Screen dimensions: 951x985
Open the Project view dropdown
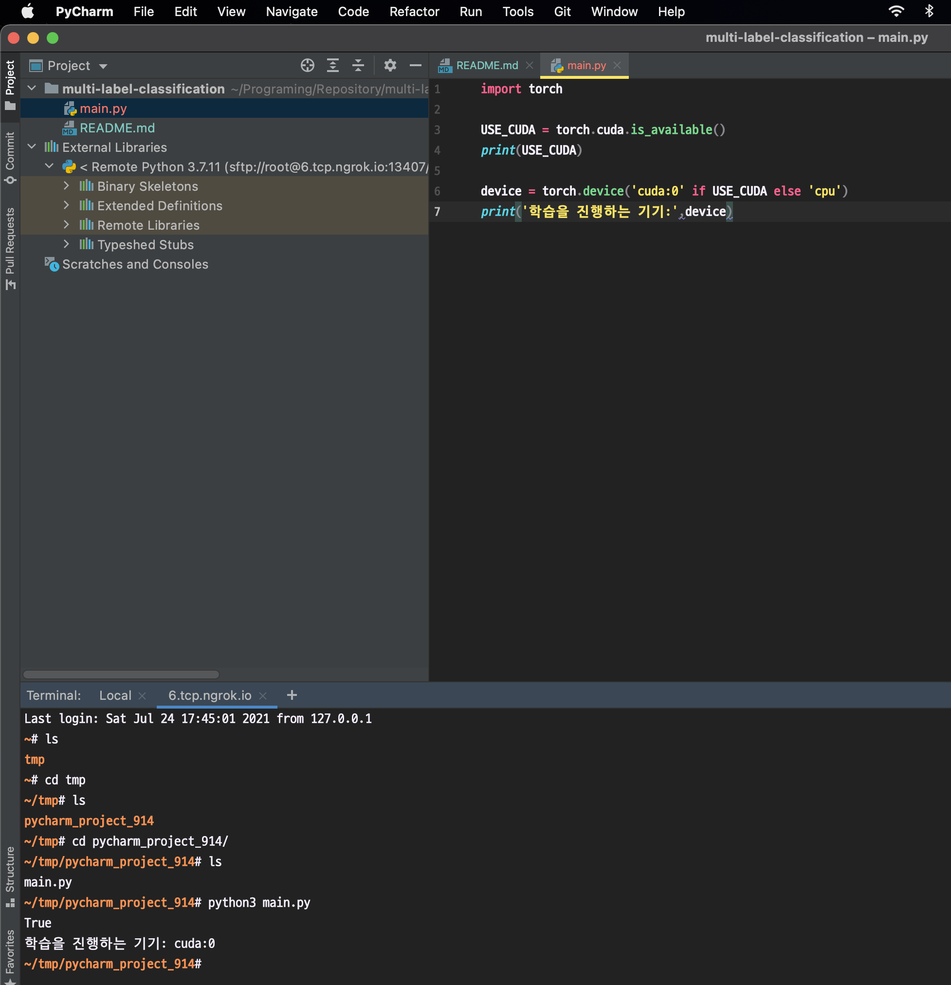[69, 66]
